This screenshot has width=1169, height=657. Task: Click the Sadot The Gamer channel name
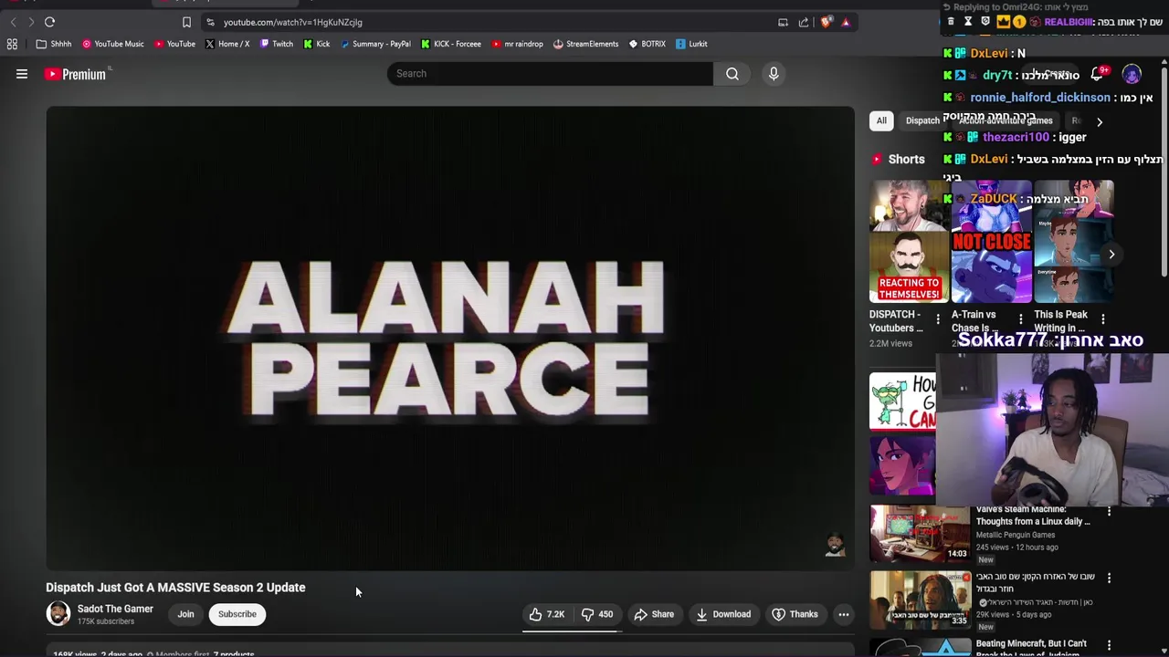(115, 609)
